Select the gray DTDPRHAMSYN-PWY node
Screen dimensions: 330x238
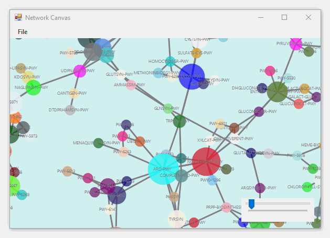point(70,110)
